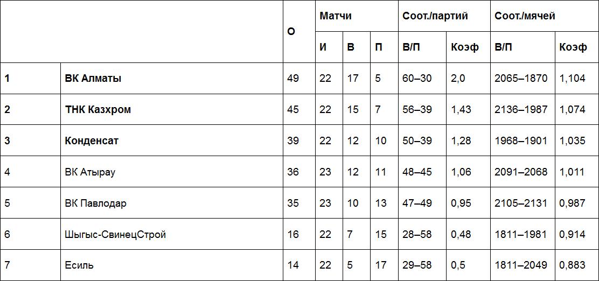Image resolution: width=599 pixels, height=281 pixels.
Task: Select the Соот./мячей column group header
Action: tap(525, 16)
